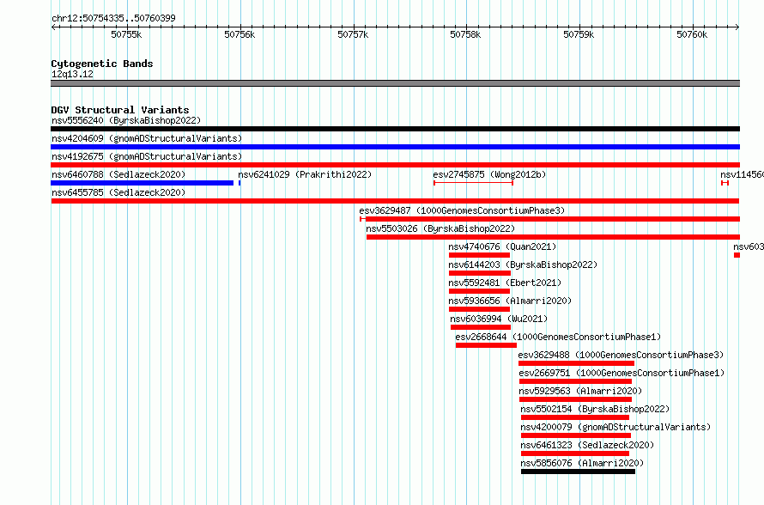
Task: Open the esv2668644 (1000GenomesConsortiumPhase1) label
Action: 558,337
